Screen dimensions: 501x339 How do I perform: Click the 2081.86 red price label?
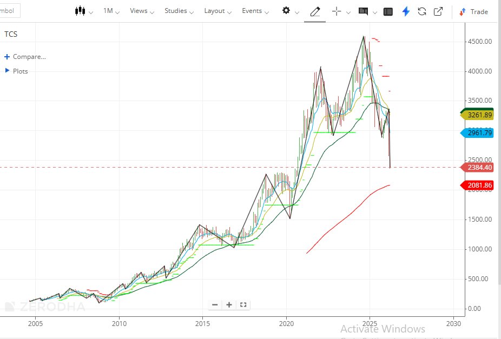tap(477, 185)
